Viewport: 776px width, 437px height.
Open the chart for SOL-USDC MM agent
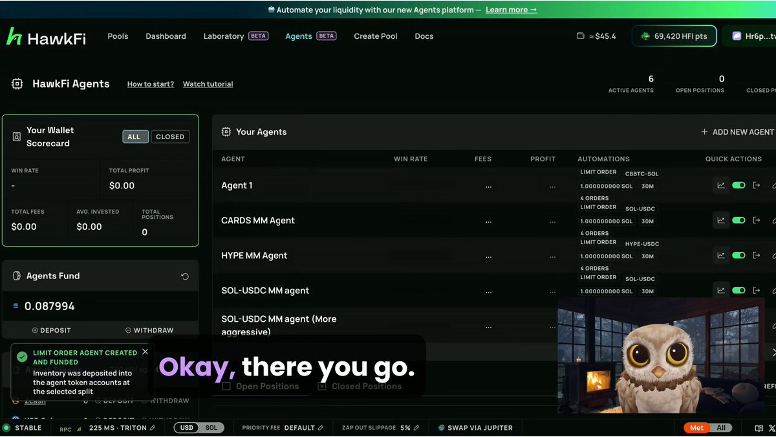(x=721, y=290)
